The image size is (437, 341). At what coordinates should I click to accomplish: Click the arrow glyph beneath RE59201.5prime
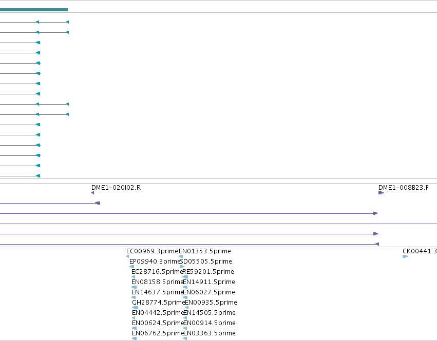tap(185, 277)
